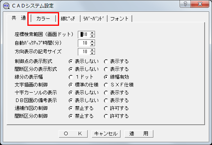Choose 許可する for 間断区分の制御
212x145 pixels.
tap(116, 116)
